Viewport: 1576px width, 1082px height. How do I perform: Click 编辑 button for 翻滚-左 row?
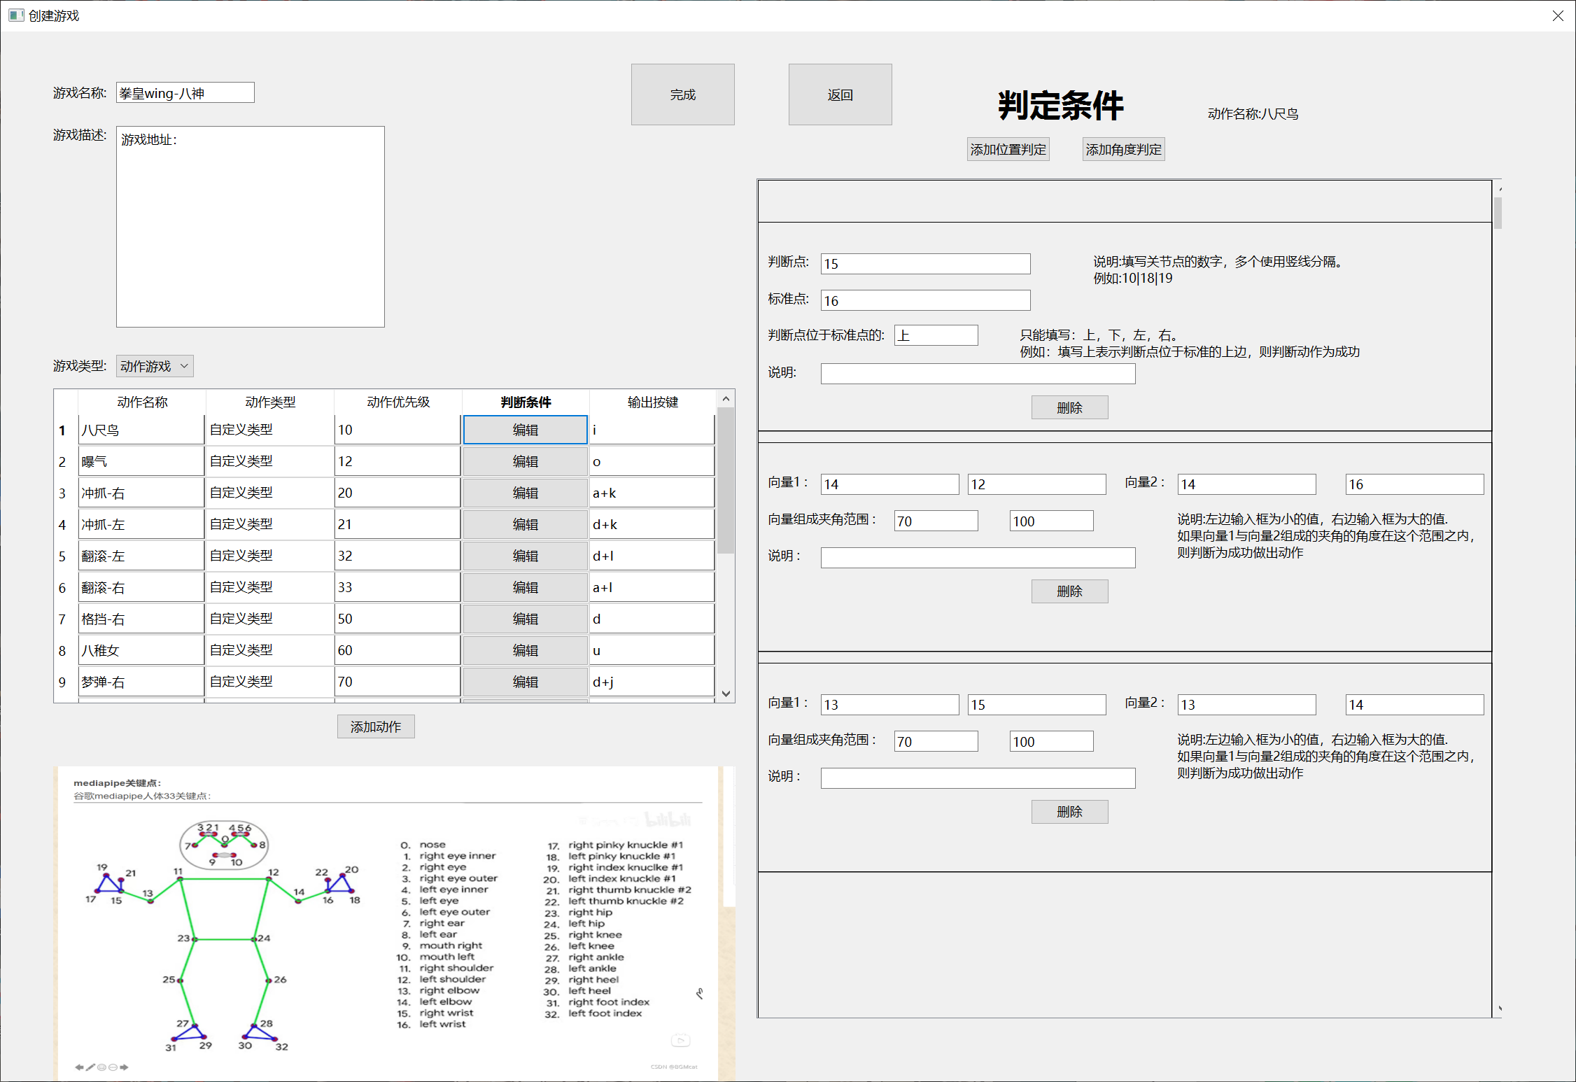point(525,556)
